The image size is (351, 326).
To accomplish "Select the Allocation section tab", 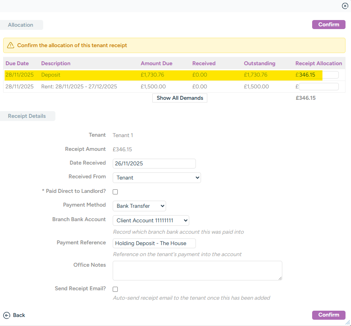I will pyautogui.click(x=21, y=25).
